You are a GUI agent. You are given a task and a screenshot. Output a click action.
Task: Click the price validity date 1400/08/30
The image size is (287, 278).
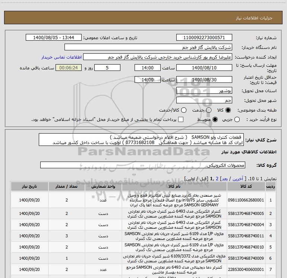(x=204, y=79)
